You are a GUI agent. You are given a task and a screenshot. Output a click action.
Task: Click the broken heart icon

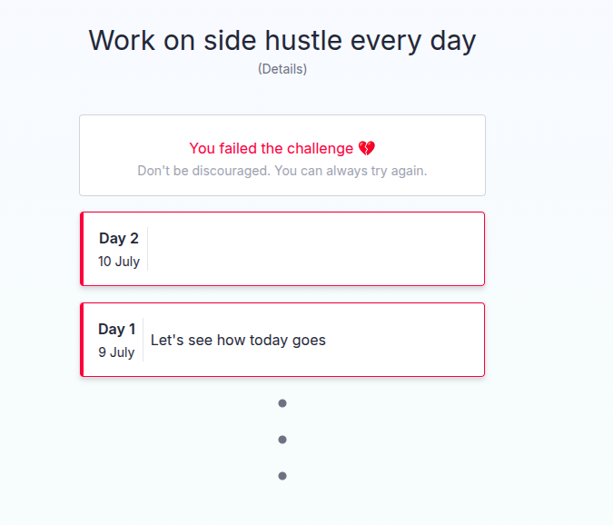(367, 148)
